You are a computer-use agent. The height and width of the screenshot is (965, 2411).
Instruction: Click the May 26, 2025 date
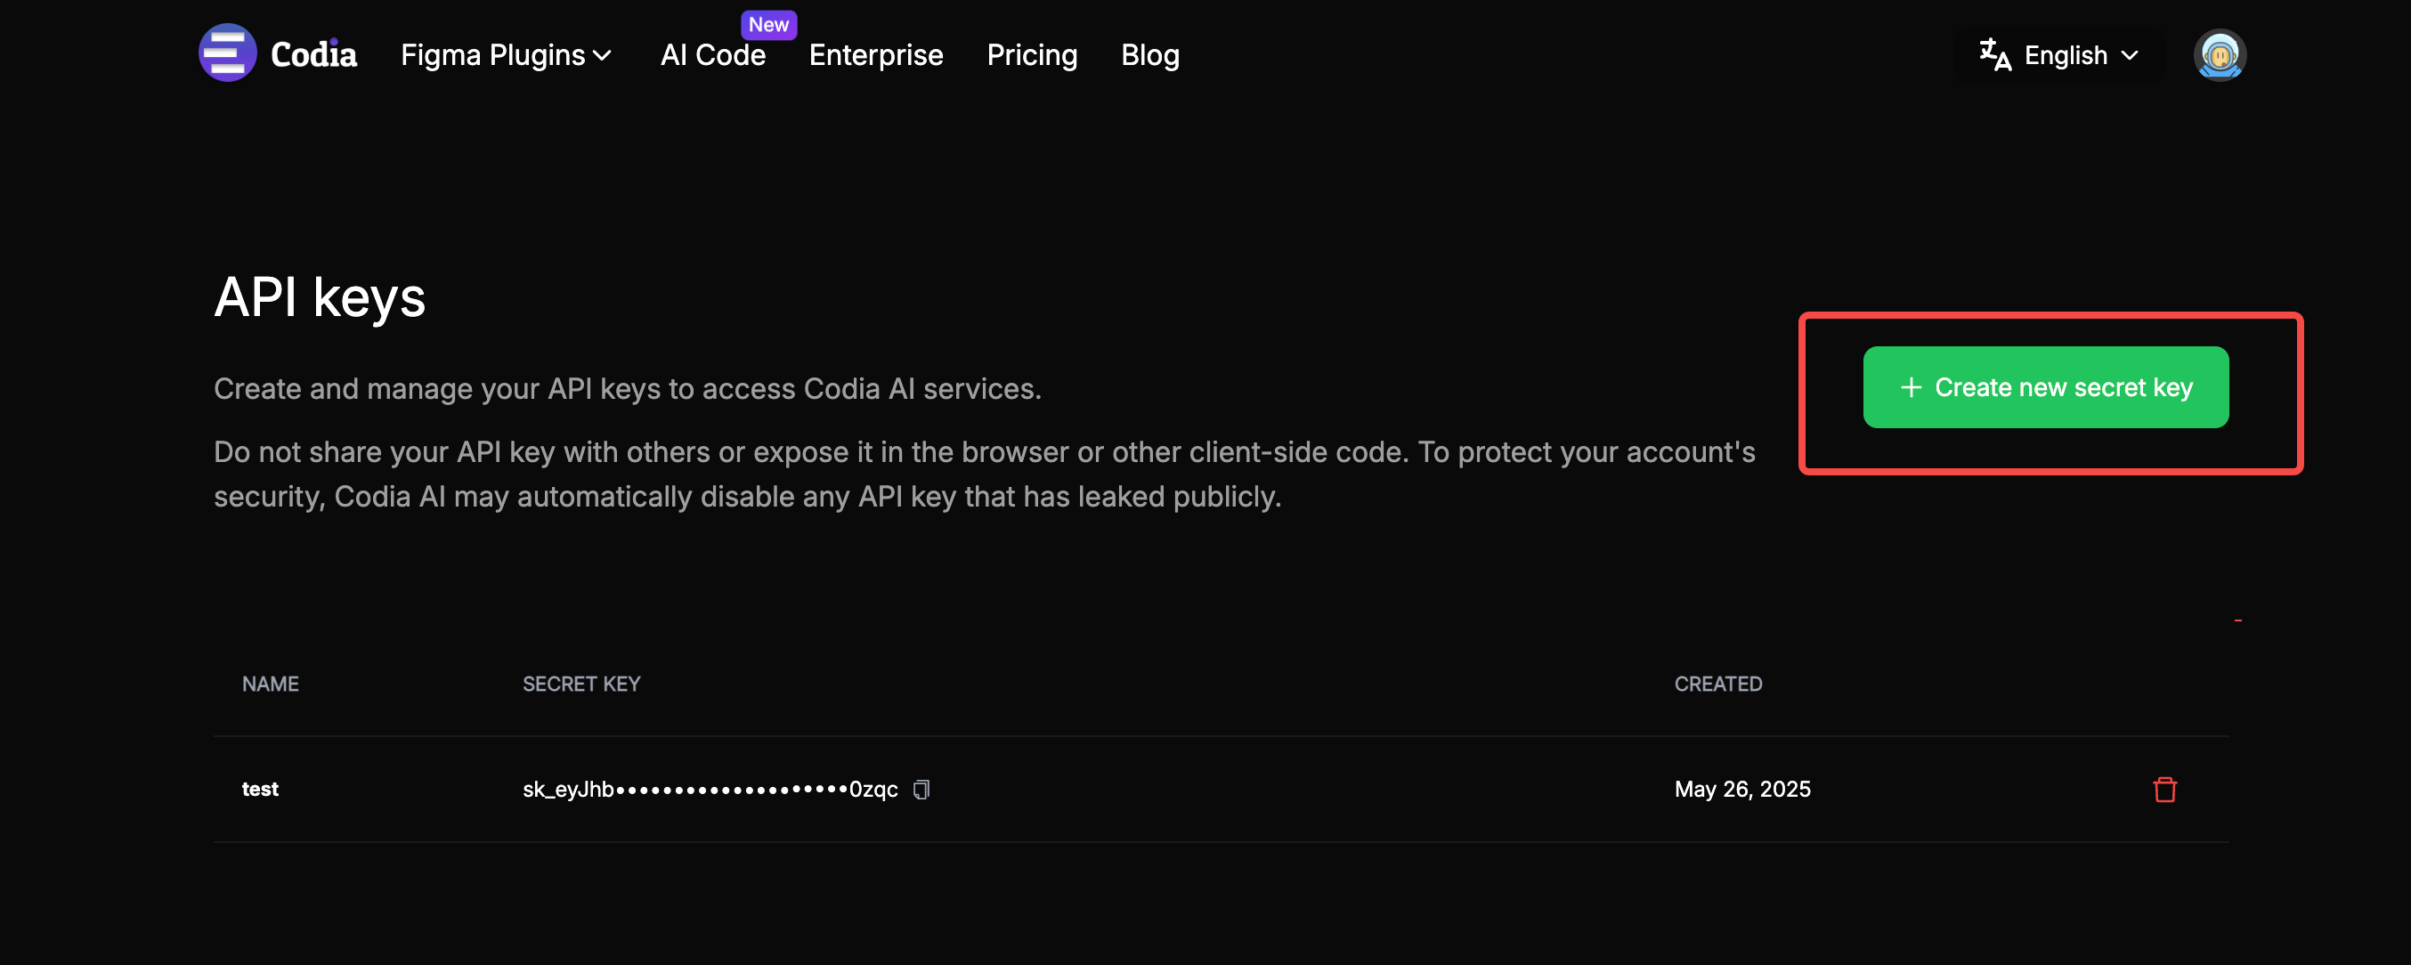pyautogui.click(x=1741, y=789)
